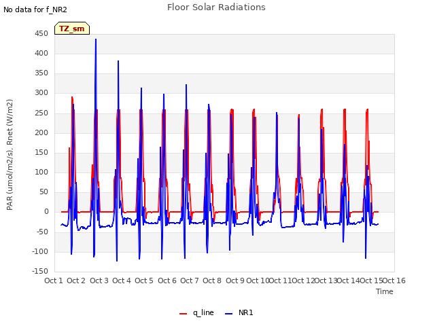This screenshot has height=326, width=435.
Task: Toggle the NR1 legend entry
Action: click(x=239, y=312)
